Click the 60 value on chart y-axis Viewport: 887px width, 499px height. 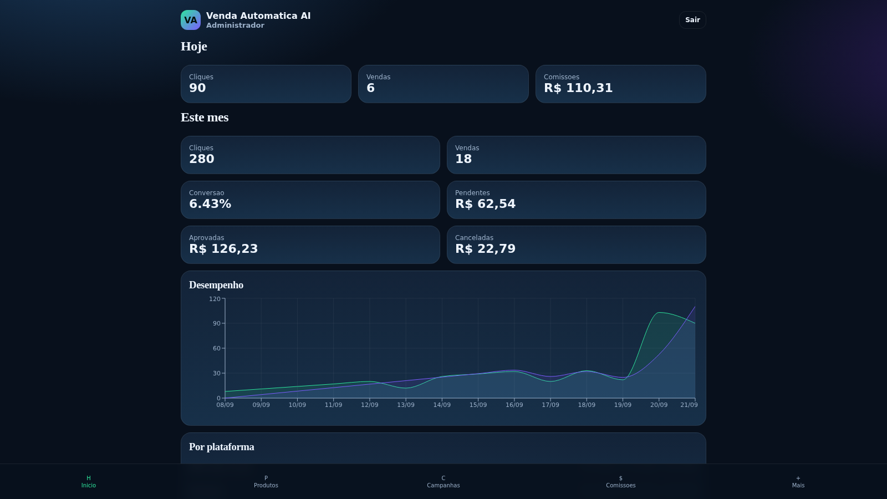click(x=216, y=348)
